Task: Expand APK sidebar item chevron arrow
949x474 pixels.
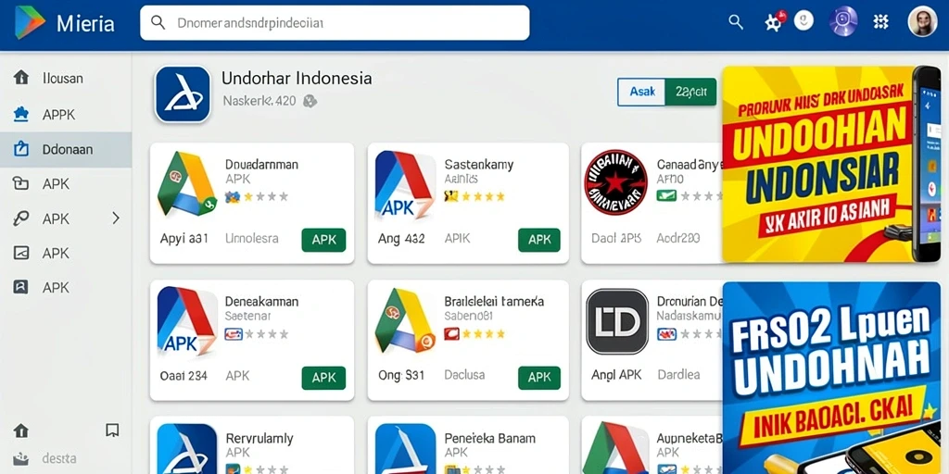Action: pos(116,218)
